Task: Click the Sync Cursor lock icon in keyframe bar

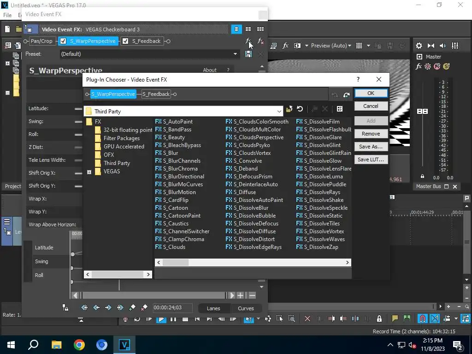Action: [65, 307]
